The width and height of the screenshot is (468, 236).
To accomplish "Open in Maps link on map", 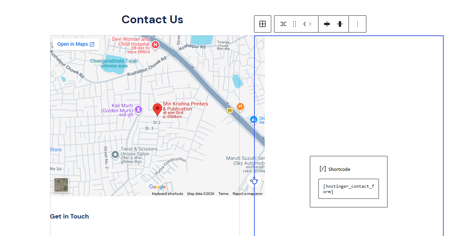I will point(76,44).
